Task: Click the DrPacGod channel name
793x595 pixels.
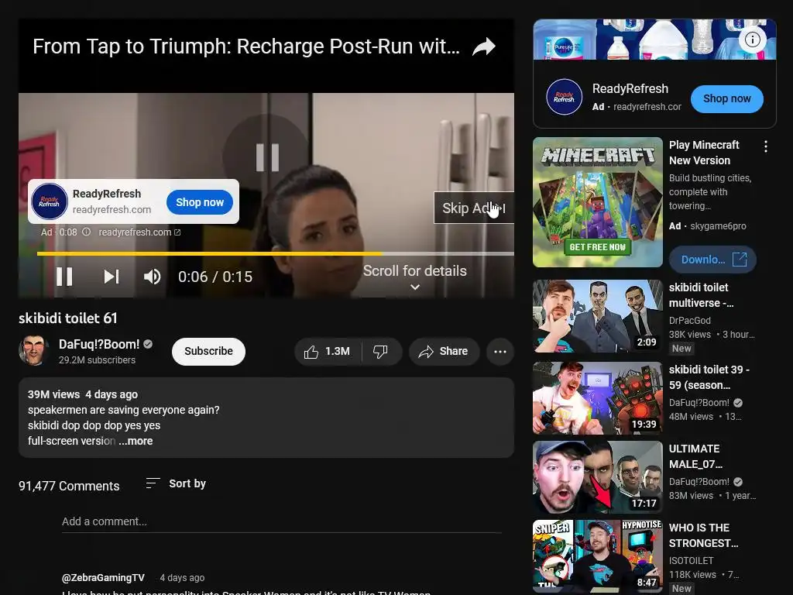Action: (x=690, y=320)
